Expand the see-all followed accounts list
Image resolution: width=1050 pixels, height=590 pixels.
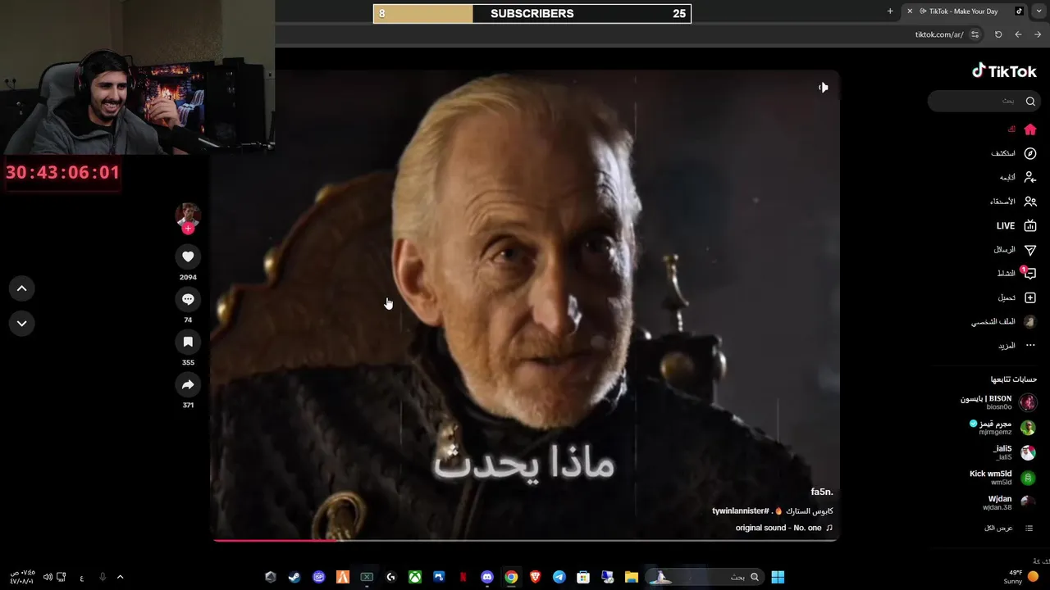pos(1009,528)
